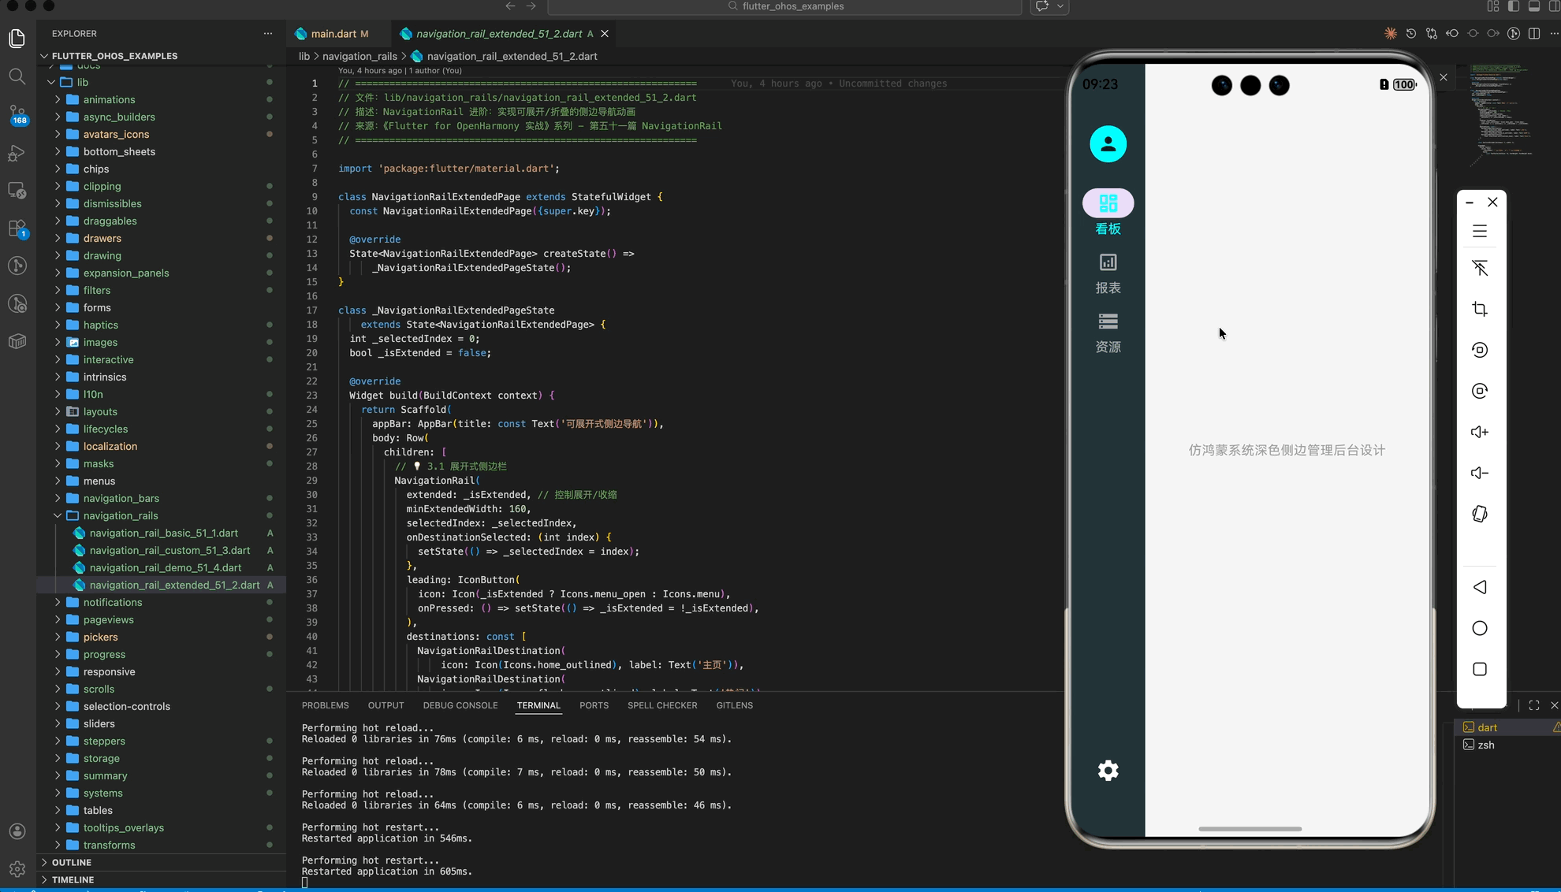Open the Run and Debug view
This screenshot has height=892, width=1561.
(x=17, y=153)
